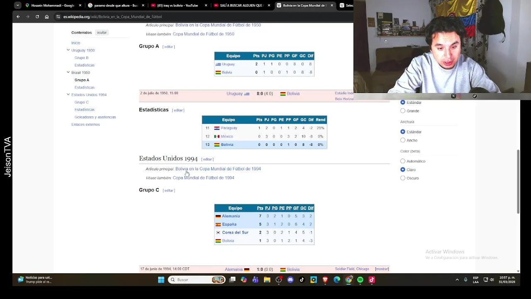Click the page vertical scrollbar thumb
531x299 pixels.
tap(518, 182)
